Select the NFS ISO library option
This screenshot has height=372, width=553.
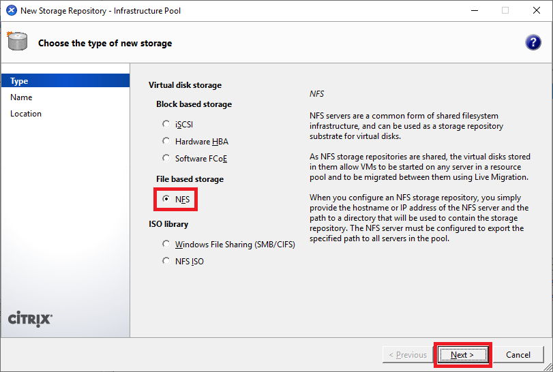coord(166,261)
